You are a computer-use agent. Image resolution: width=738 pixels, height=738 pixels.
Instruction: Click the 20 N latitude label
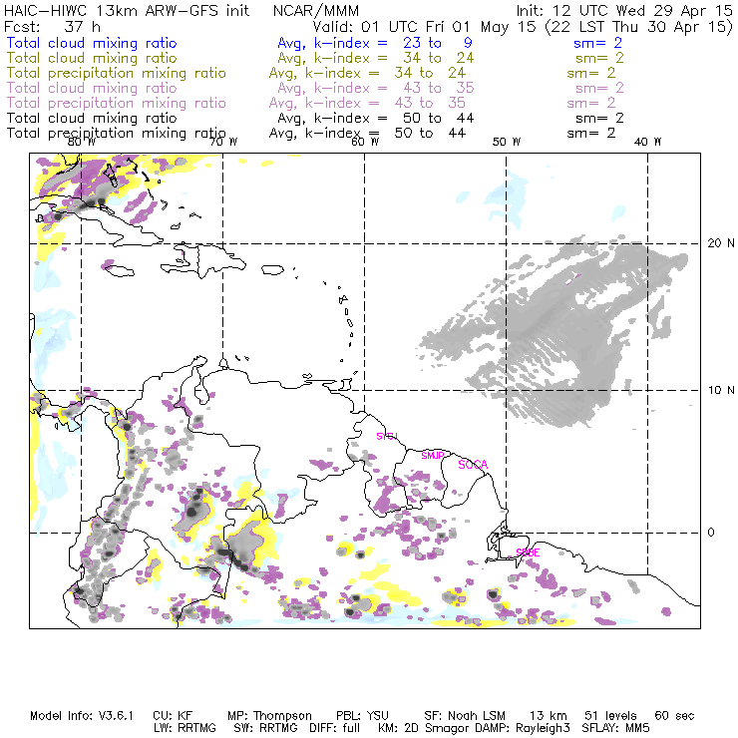pos(721,243)
